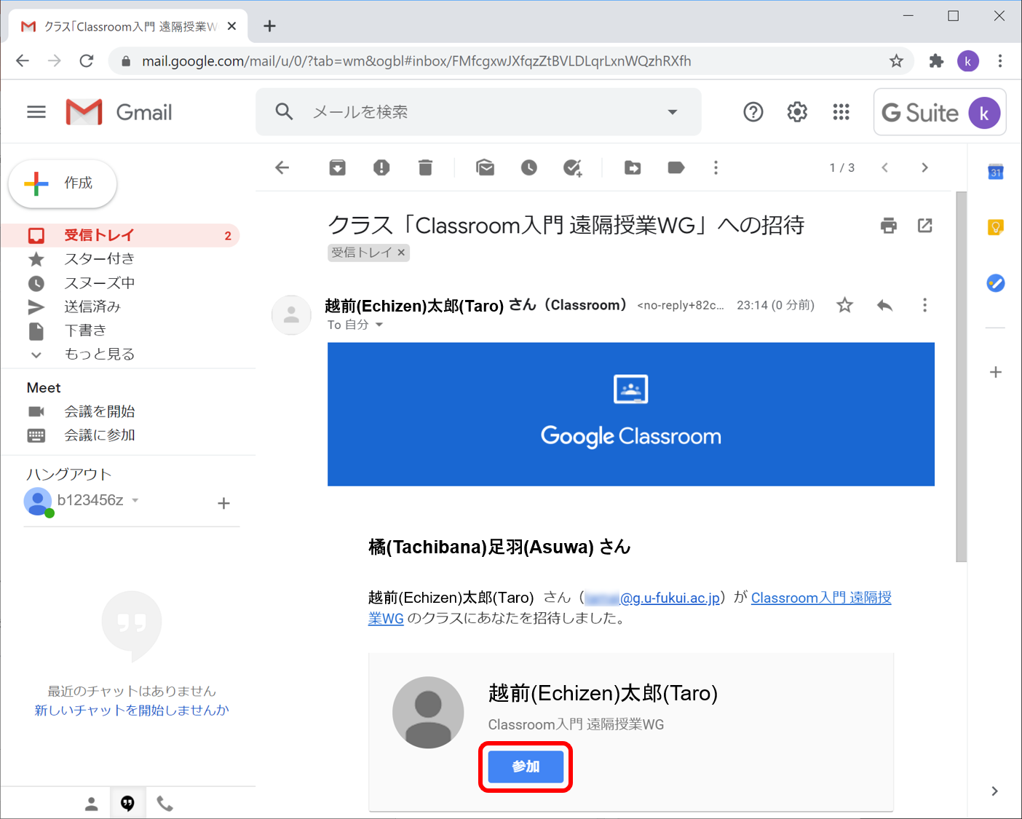Open a new browser tab
The height and width of the screenshot is (819, 1022).
point(269,26)
